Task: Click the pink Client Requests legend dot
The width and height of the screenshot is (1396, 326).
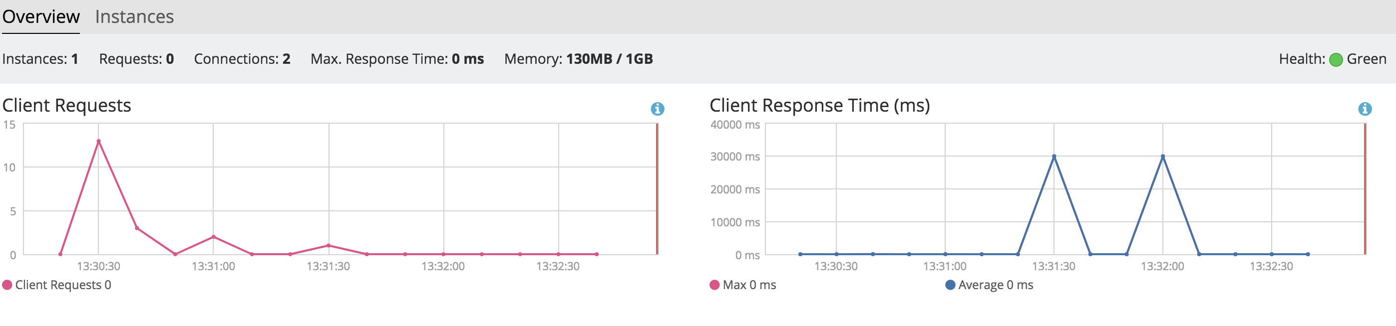Action: pyautogui.click(x=7, y=285)
